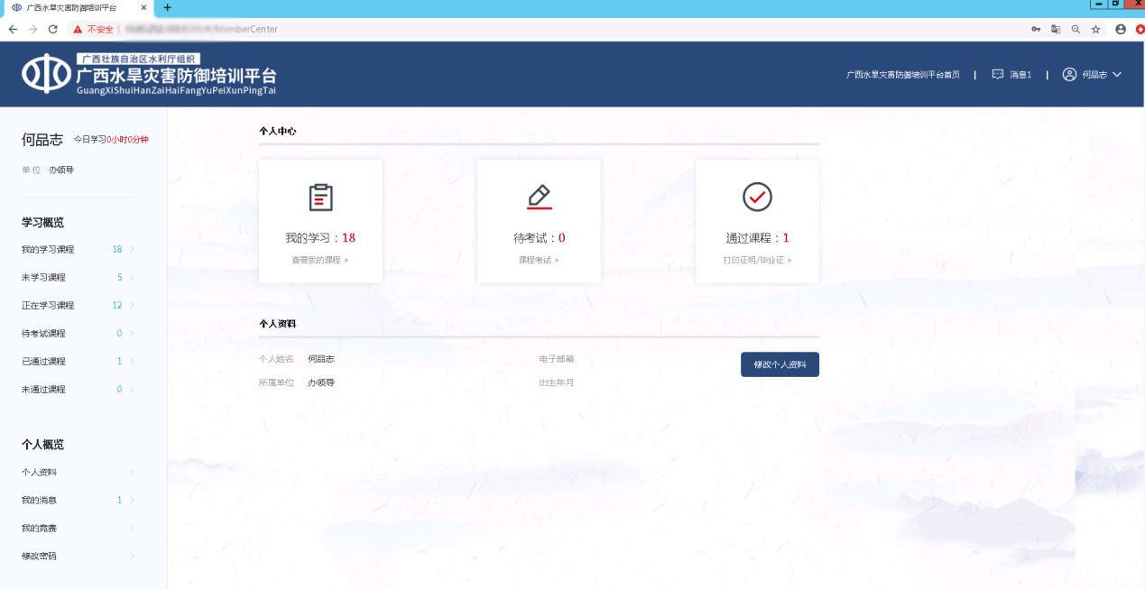Image resolution: width=1145 pixels, height=589 pixels.
Task: Select 已通过课程 in the sidebar
Action: (x=43, y=361)
